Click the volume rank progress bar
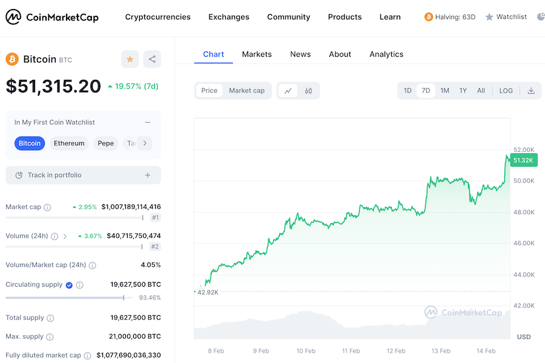 pos(74,247)
